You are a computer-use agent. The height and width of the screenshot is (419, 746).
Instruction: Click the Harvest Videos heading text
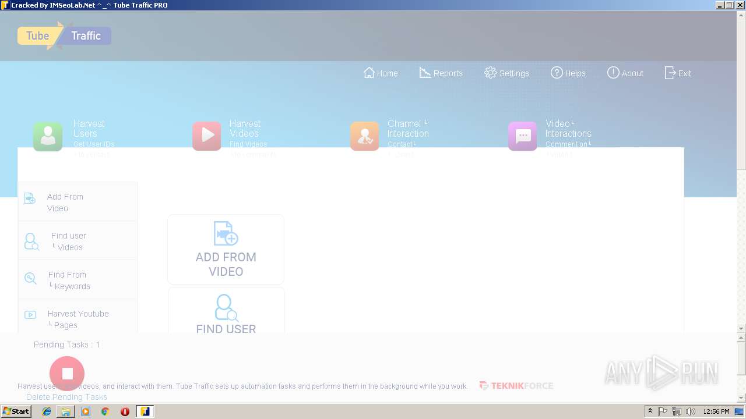[245, 129]
